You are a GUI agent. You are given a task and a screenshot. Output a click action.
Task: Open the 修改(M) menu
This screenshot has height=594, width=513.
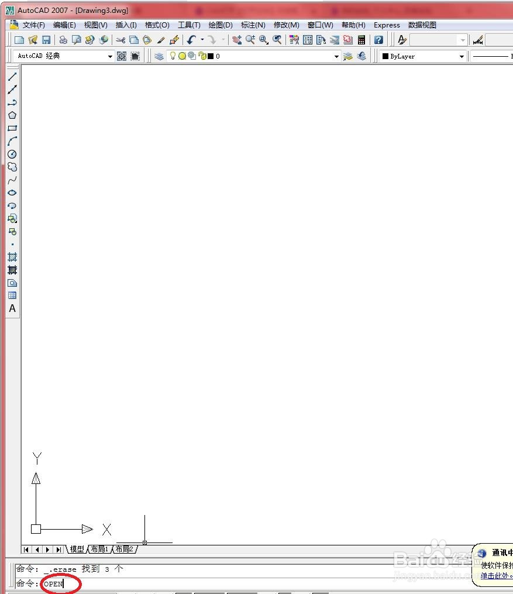pyautogui.click(x=286, y=25)
